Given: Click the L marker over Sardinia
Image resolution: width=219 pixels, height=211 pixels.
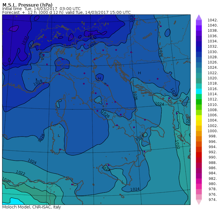Looking at the screenshot, I should click(59, 135).
